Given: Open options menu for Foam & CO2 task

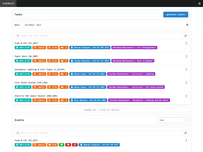Looking at the screenshot, I should coord(187,43).
